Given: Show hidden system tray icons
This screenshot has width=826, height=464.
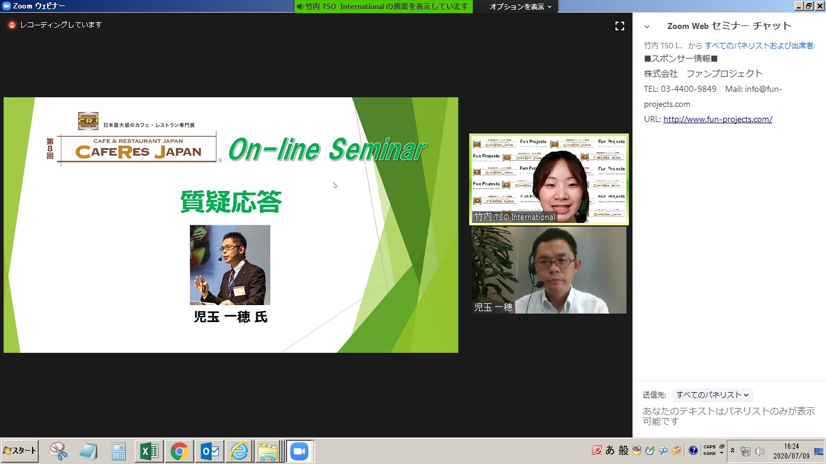Looking at the screenshot, I should coord(733,451).
